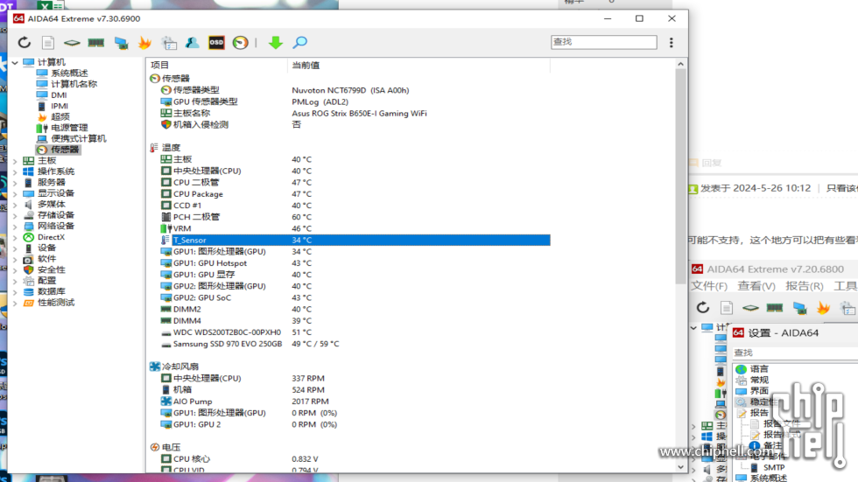Select 设备 in the tree
Screen dimensions: 858x482
click(46, 248)
